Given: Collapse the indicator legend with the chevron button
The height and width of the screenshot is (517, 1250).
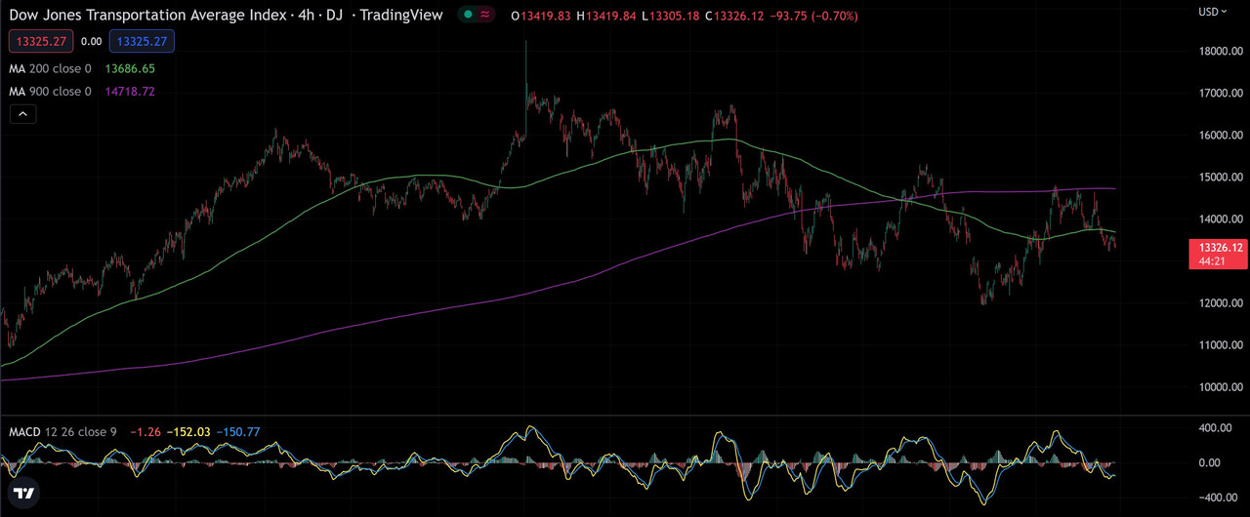Looking at the screenshot, I should [22, 114].
